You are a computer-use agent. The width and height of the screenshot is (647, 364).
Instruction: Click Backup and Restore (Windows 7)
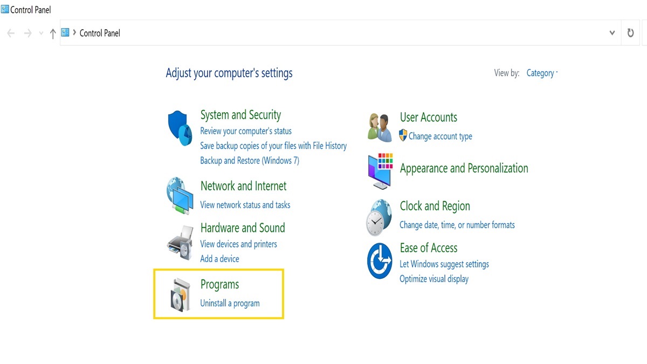point(250,160)
